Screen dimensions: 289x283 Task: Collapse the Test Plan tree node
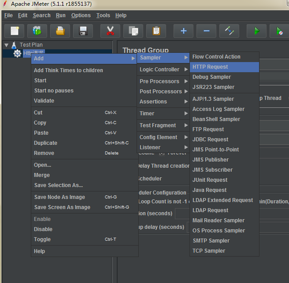[7, 45]
